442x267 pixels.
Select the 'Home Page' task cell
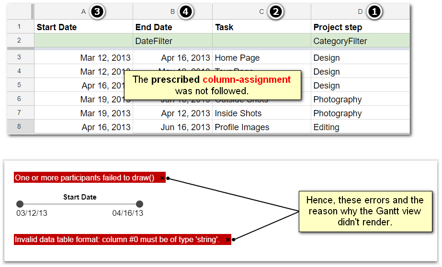coord(261,58)
